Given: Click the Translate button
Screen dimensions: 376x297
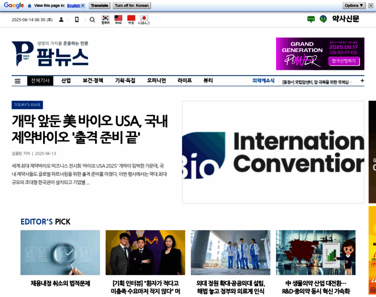Looking at the screenshot, I should 99,5.
